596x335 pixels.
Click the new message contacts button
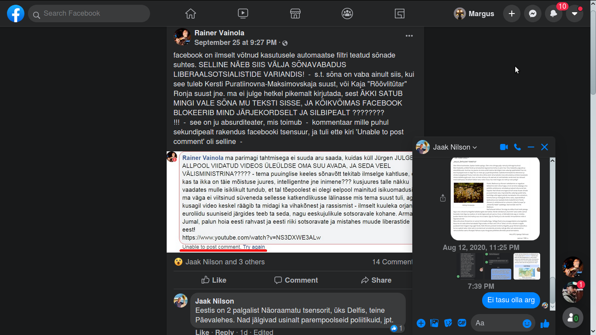[573, 318]
